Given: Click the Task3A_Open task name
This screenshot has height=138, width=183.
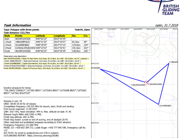Looking at the screenshot, I should (x=82, y=29).
